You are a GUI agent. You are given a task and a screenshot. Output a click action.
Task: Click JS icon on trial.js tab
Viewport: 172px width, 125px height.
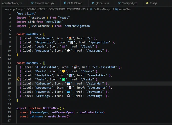click(x=147, y=3)
